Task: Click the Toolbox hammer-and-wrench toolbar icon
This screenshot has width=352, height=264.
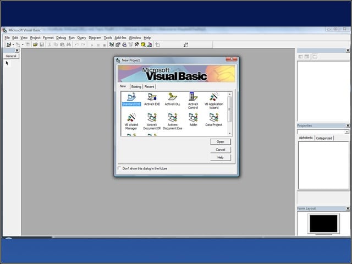Action: pos(136,45)
